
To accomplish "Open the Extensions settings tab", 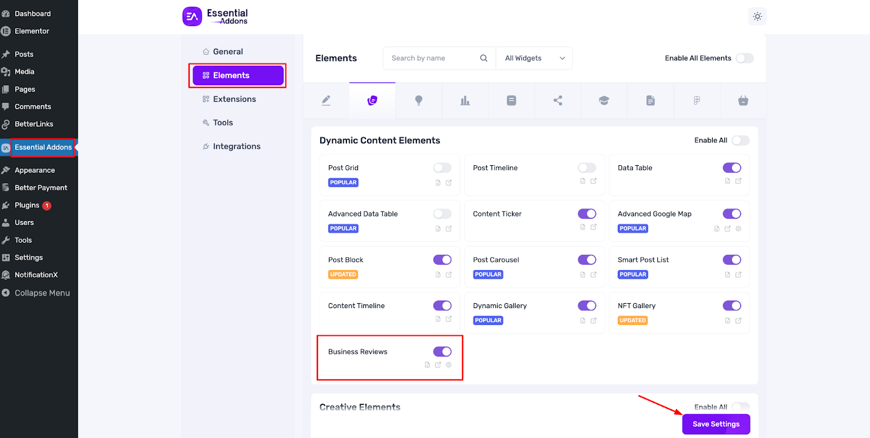I will [x=234, y=99].
